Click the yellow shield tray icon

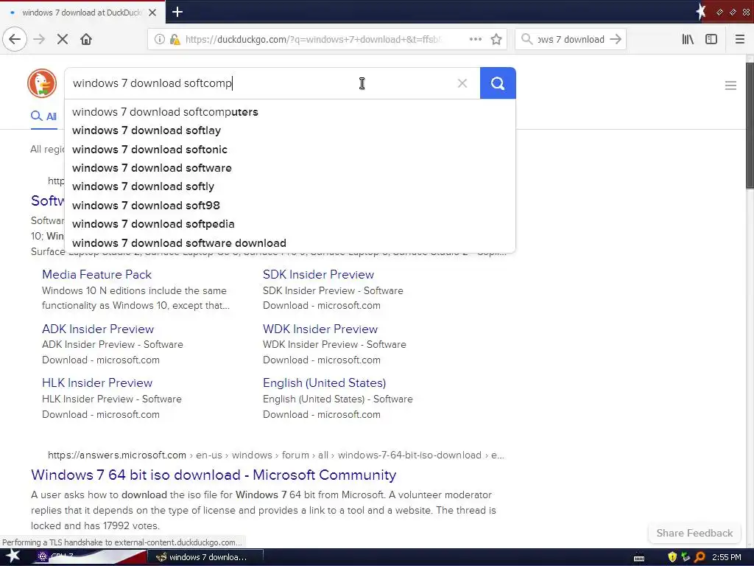(672, 557)
